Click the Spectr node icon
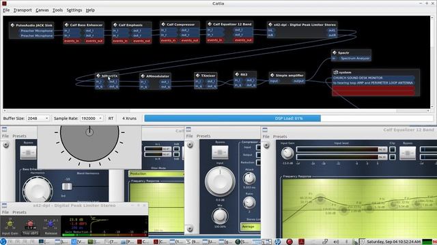 click(335, 52)
